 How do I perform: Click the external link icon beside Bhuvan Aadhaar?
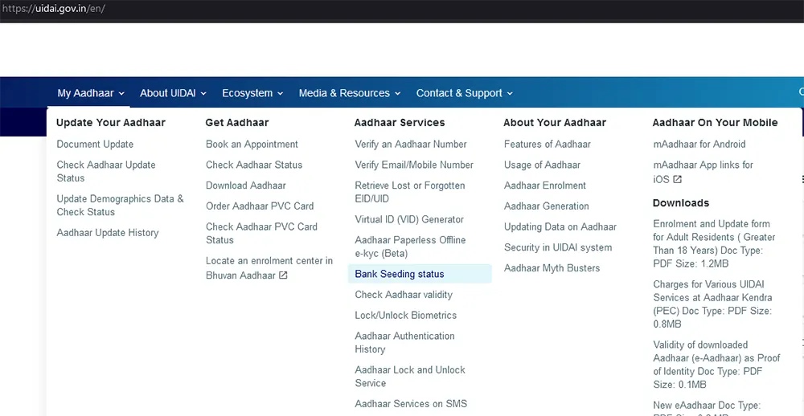[x=283, y=275]
